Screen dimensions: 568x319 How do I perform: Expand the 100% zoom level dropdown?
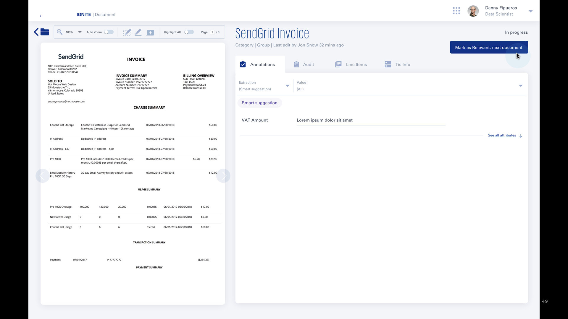coord(80,32)
